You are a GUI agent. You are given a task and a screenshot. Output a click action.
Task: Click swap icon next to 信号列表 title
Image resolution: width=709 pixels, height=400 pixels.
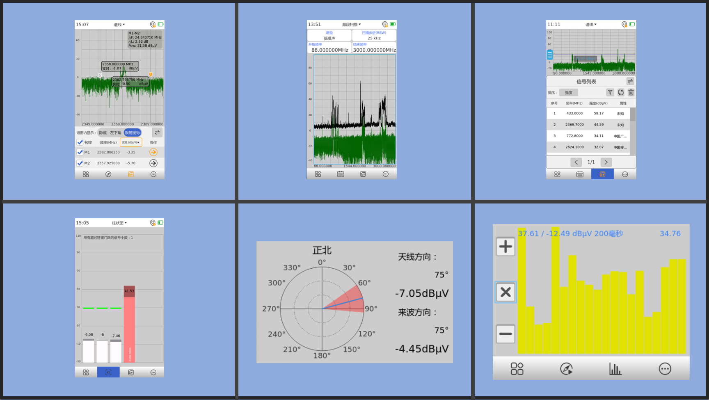(x=630, y=81)
